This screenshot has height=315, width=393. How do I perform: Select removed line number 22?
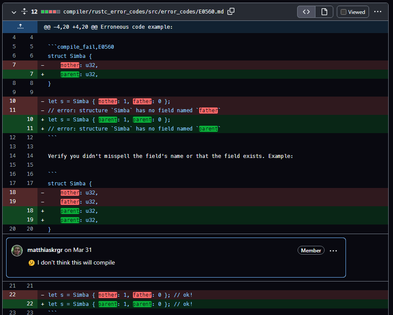pos(13,295)
